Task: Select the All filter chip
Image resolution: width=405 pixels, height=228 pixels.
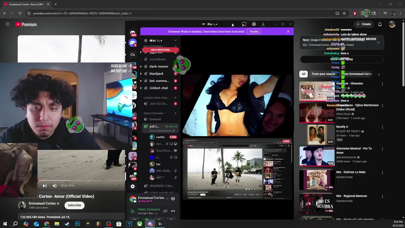Action: (303, 74)
